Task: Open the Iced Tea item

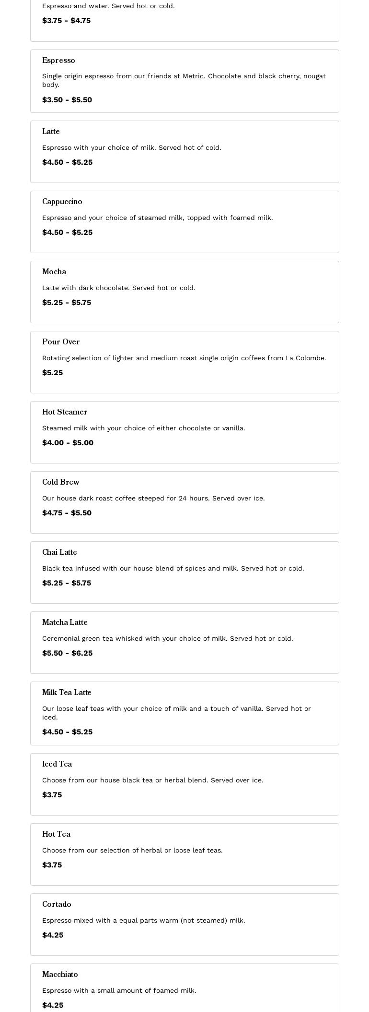Action: tap(57, 764)
